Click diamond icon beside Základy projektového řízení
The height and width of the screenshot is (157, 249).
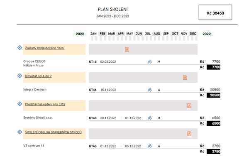[20, 47]
